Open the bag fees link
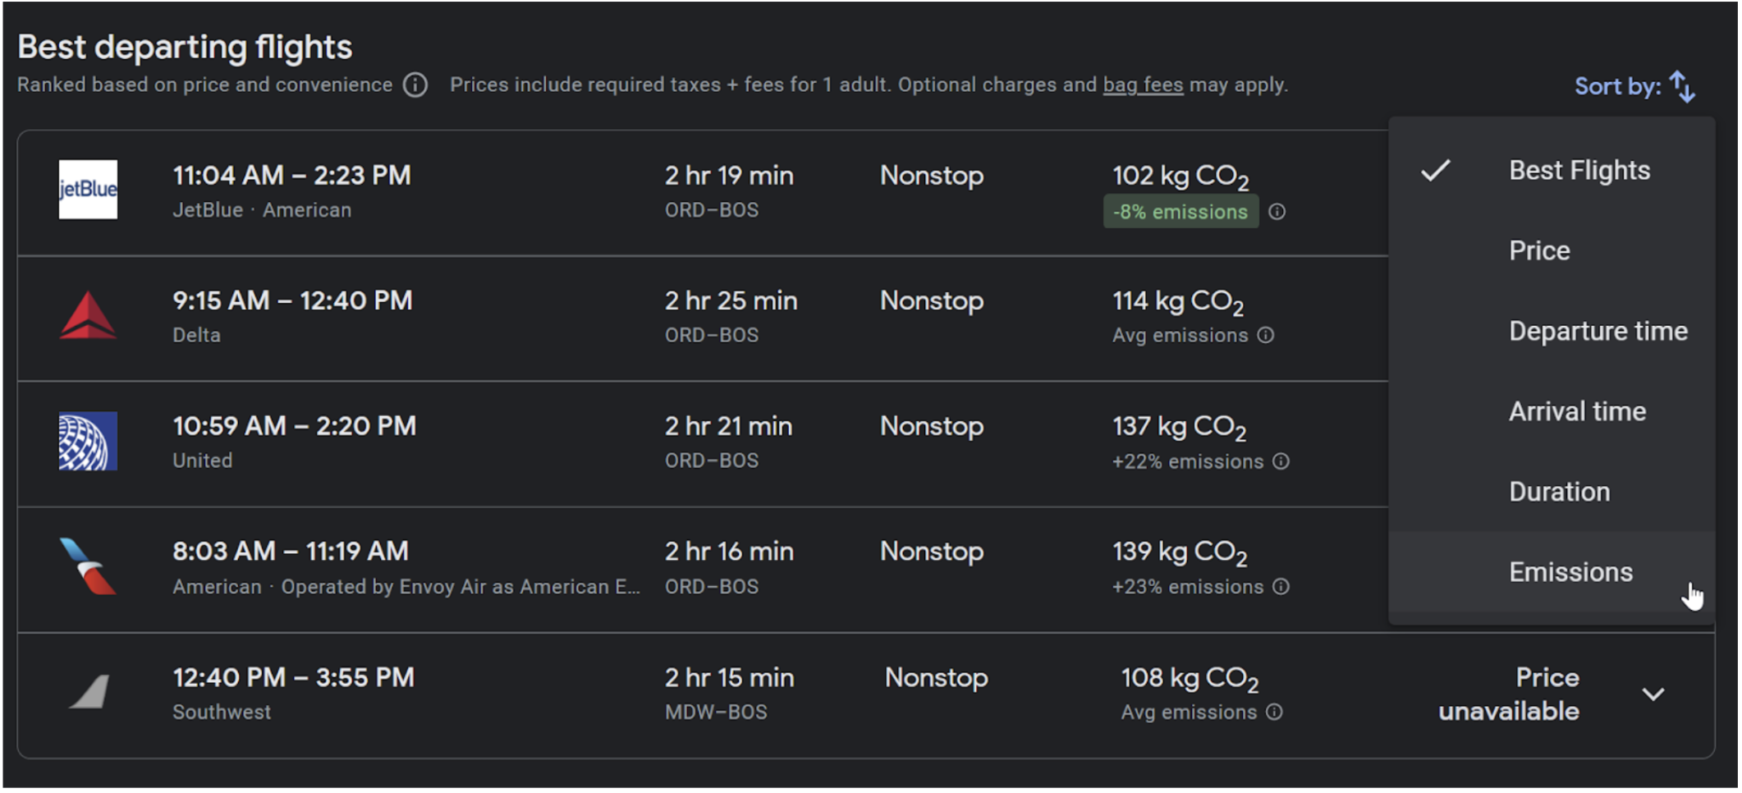 pos(1143,85)
